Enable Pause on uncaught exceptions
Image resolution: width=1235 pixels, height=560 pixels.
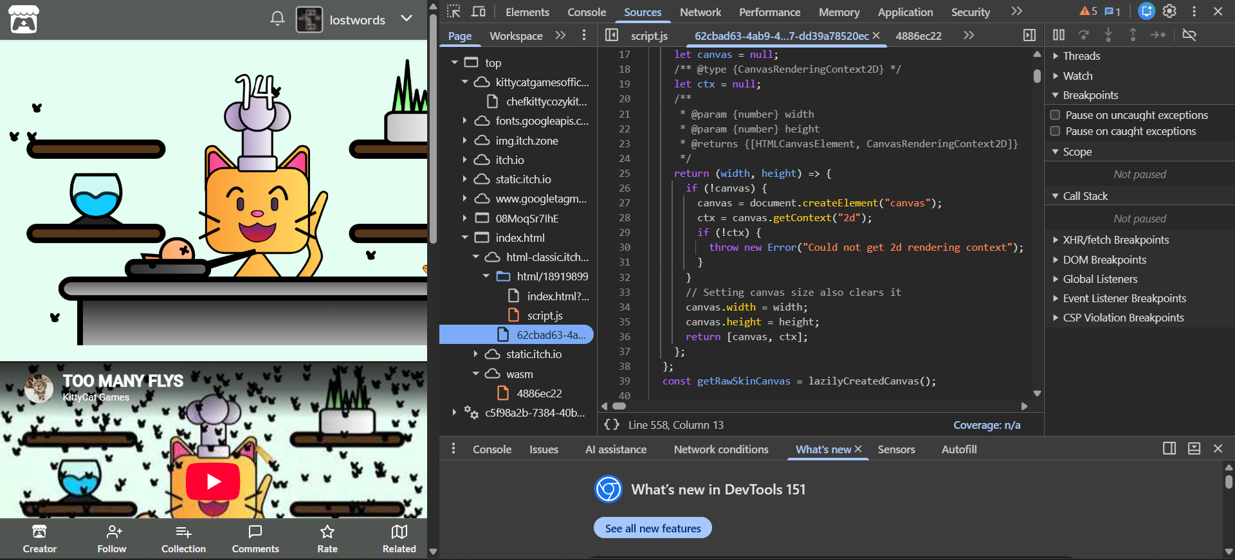(x=1056, y=115)
